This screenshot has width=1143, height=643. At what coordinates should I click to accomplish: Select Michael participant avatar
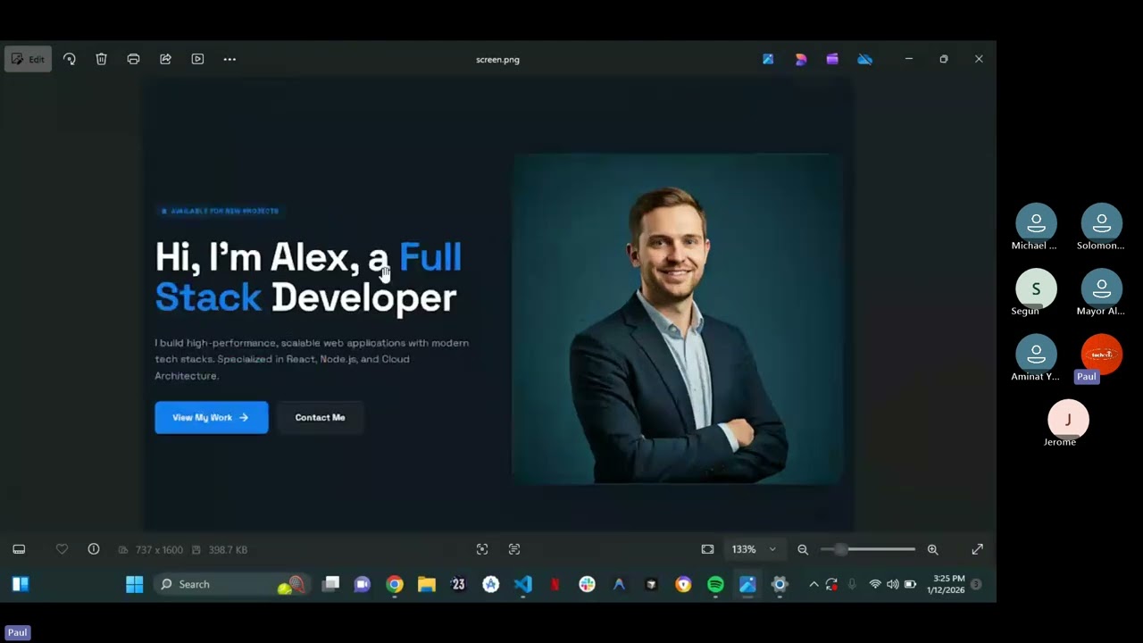(x=1036, y=222)
